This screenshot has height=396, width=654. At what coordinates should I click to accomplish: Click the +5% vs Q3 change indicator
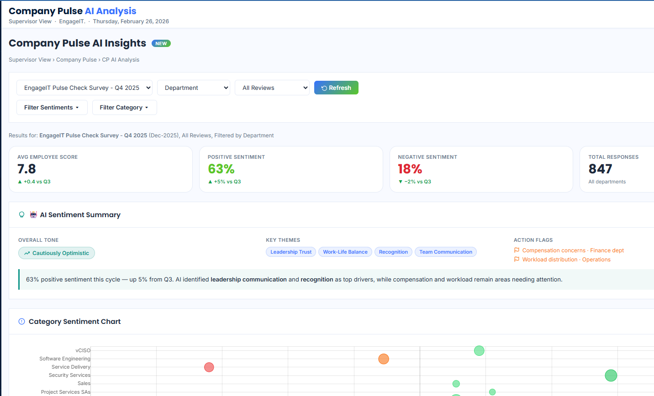tap(224, 182)
